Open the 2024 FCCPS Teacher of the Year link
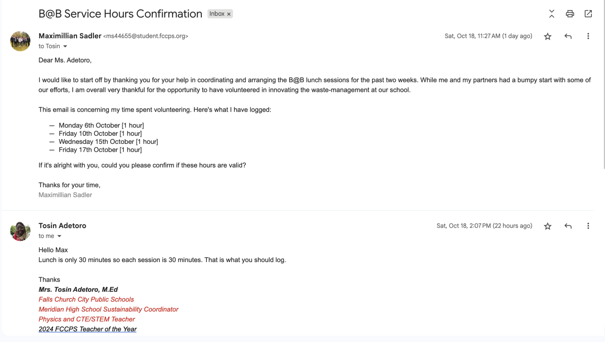Image resolution: width=605 pixels, height=342 pixels. click(87, 329)
